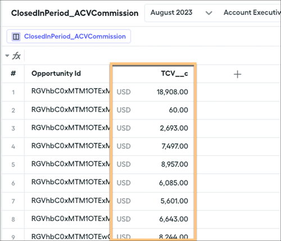Open the Account Executive dropdown
Viewport: 281px width, 241px height.
click(252, 12)
